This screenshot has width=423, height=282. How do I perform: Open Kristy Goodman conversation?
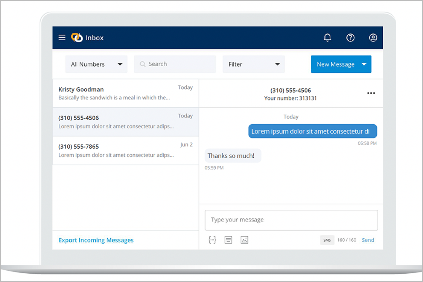click(x=125, y=93)
